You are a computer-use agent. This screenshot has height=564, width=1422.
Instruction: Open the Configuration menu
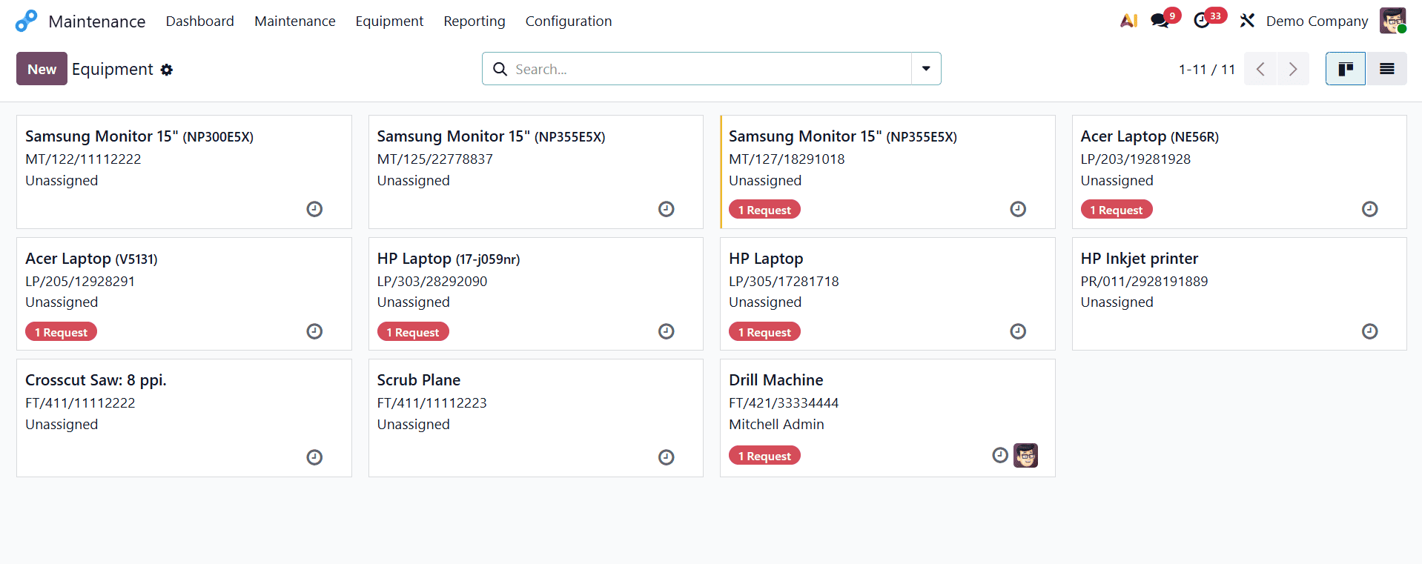[x=569, y=21]
